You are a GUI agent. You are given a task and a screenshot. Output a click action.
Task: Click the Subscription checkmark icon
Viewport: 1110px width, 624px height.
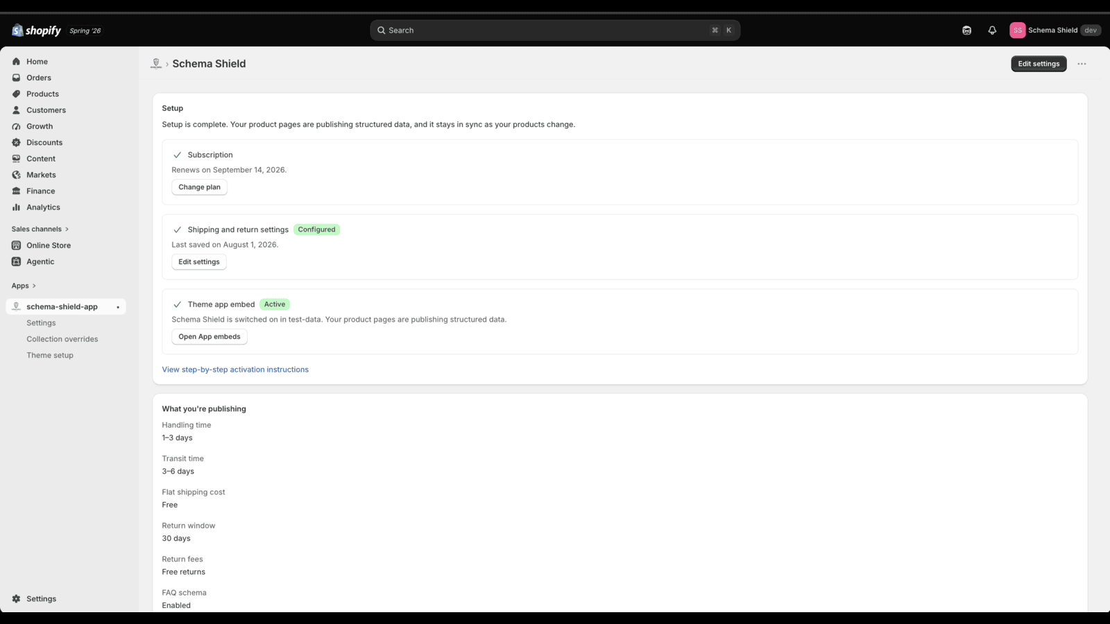(177, 155)
